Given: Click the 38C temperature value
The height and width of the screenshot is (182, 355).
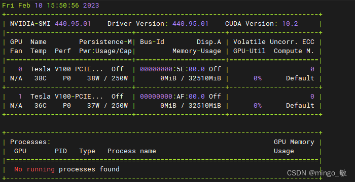Looking at the screenshot, I should coord(40,78).
